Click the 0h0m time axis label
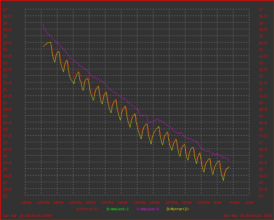274x220 pixels. pos(217,202)
